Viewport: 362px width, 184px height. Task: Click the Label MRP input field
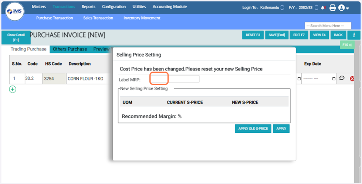click(174, 79)
